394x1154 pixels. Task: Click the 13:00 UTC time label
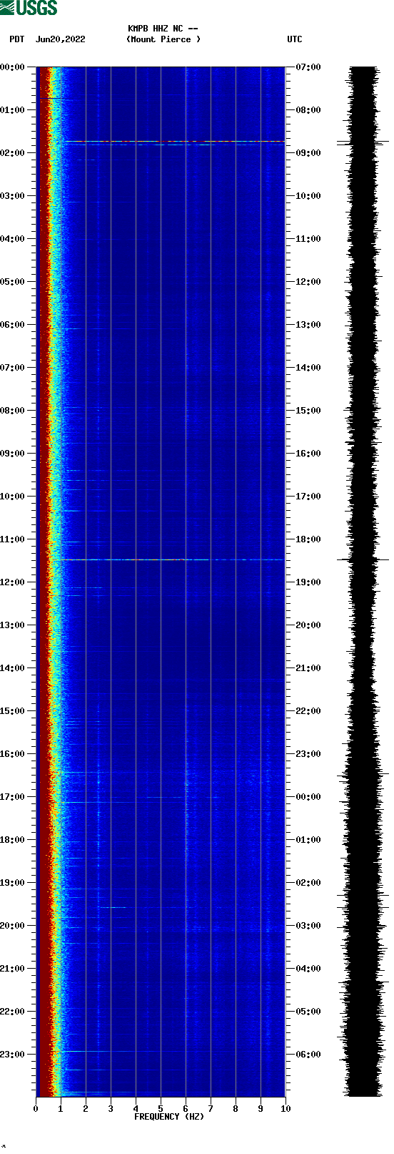[308, 325]
